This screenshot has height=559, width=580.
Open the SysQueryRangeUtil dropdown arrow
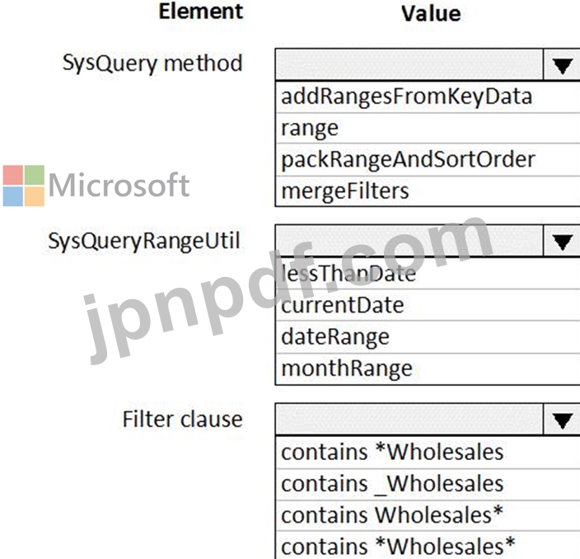point(563,242)
